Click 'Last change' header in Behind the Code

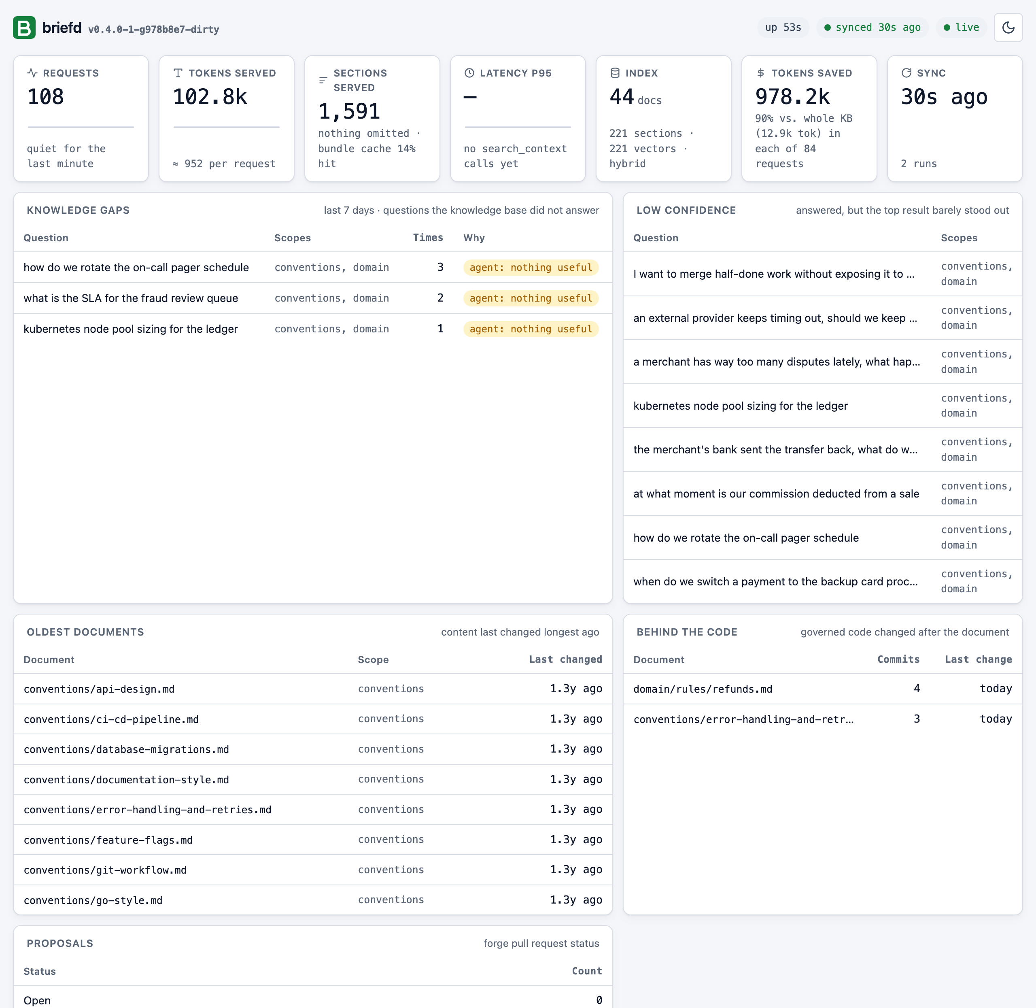[x=978, y=659]
